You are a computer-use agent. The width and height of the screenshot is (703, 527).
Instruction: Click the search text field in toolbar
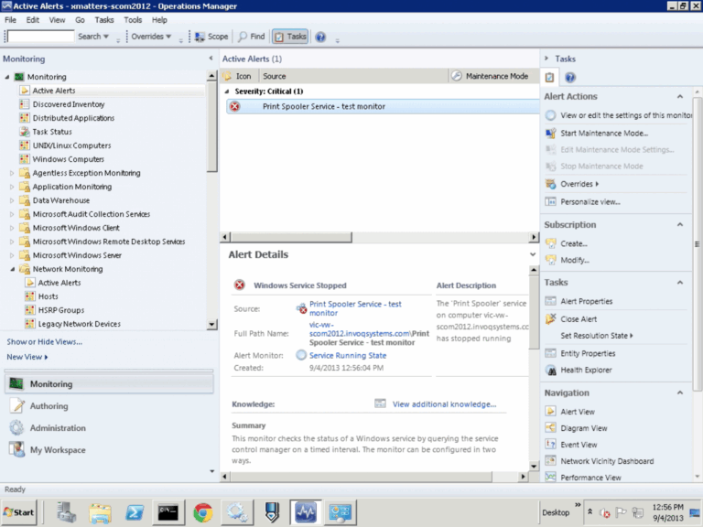click(x=40, y=37)
